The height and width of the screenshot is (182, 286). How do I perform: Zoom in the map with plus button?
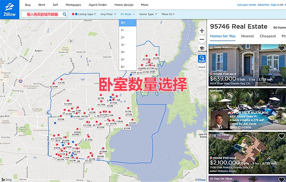[202, 31]
